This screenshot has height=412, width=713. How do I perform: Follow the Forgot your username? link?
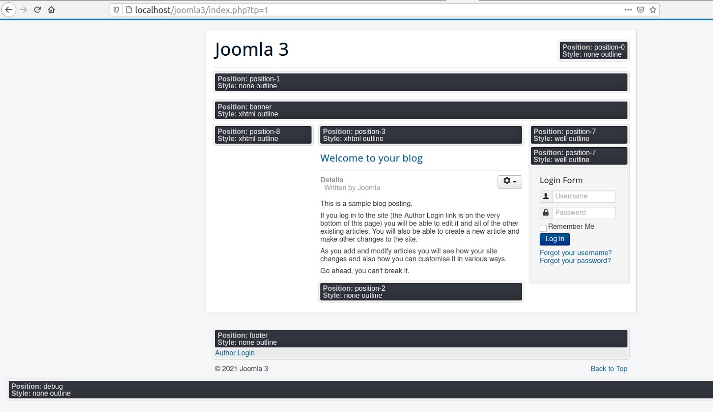(x=576, y=253)
